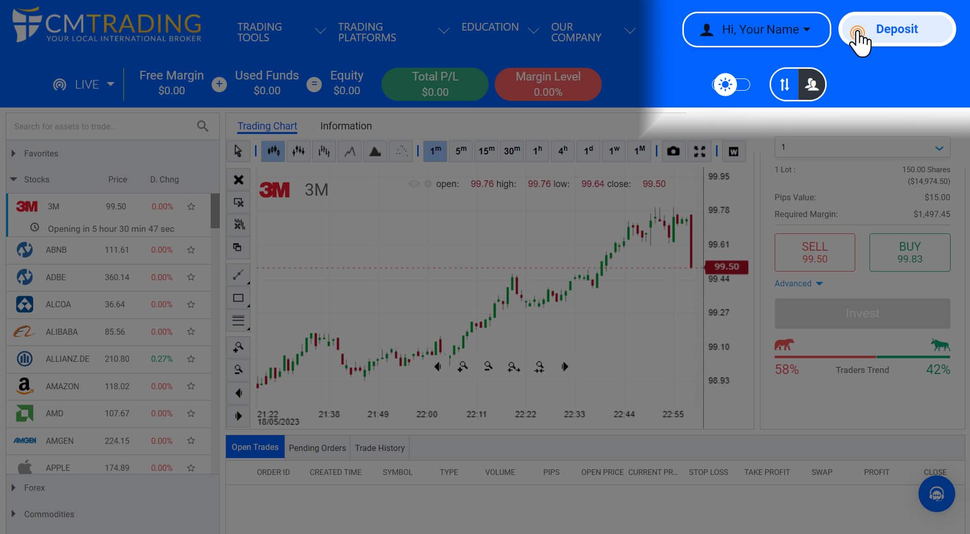Star ALIBABA as a favorite
This screenshot has height=534, width=970.
[191, 332]
